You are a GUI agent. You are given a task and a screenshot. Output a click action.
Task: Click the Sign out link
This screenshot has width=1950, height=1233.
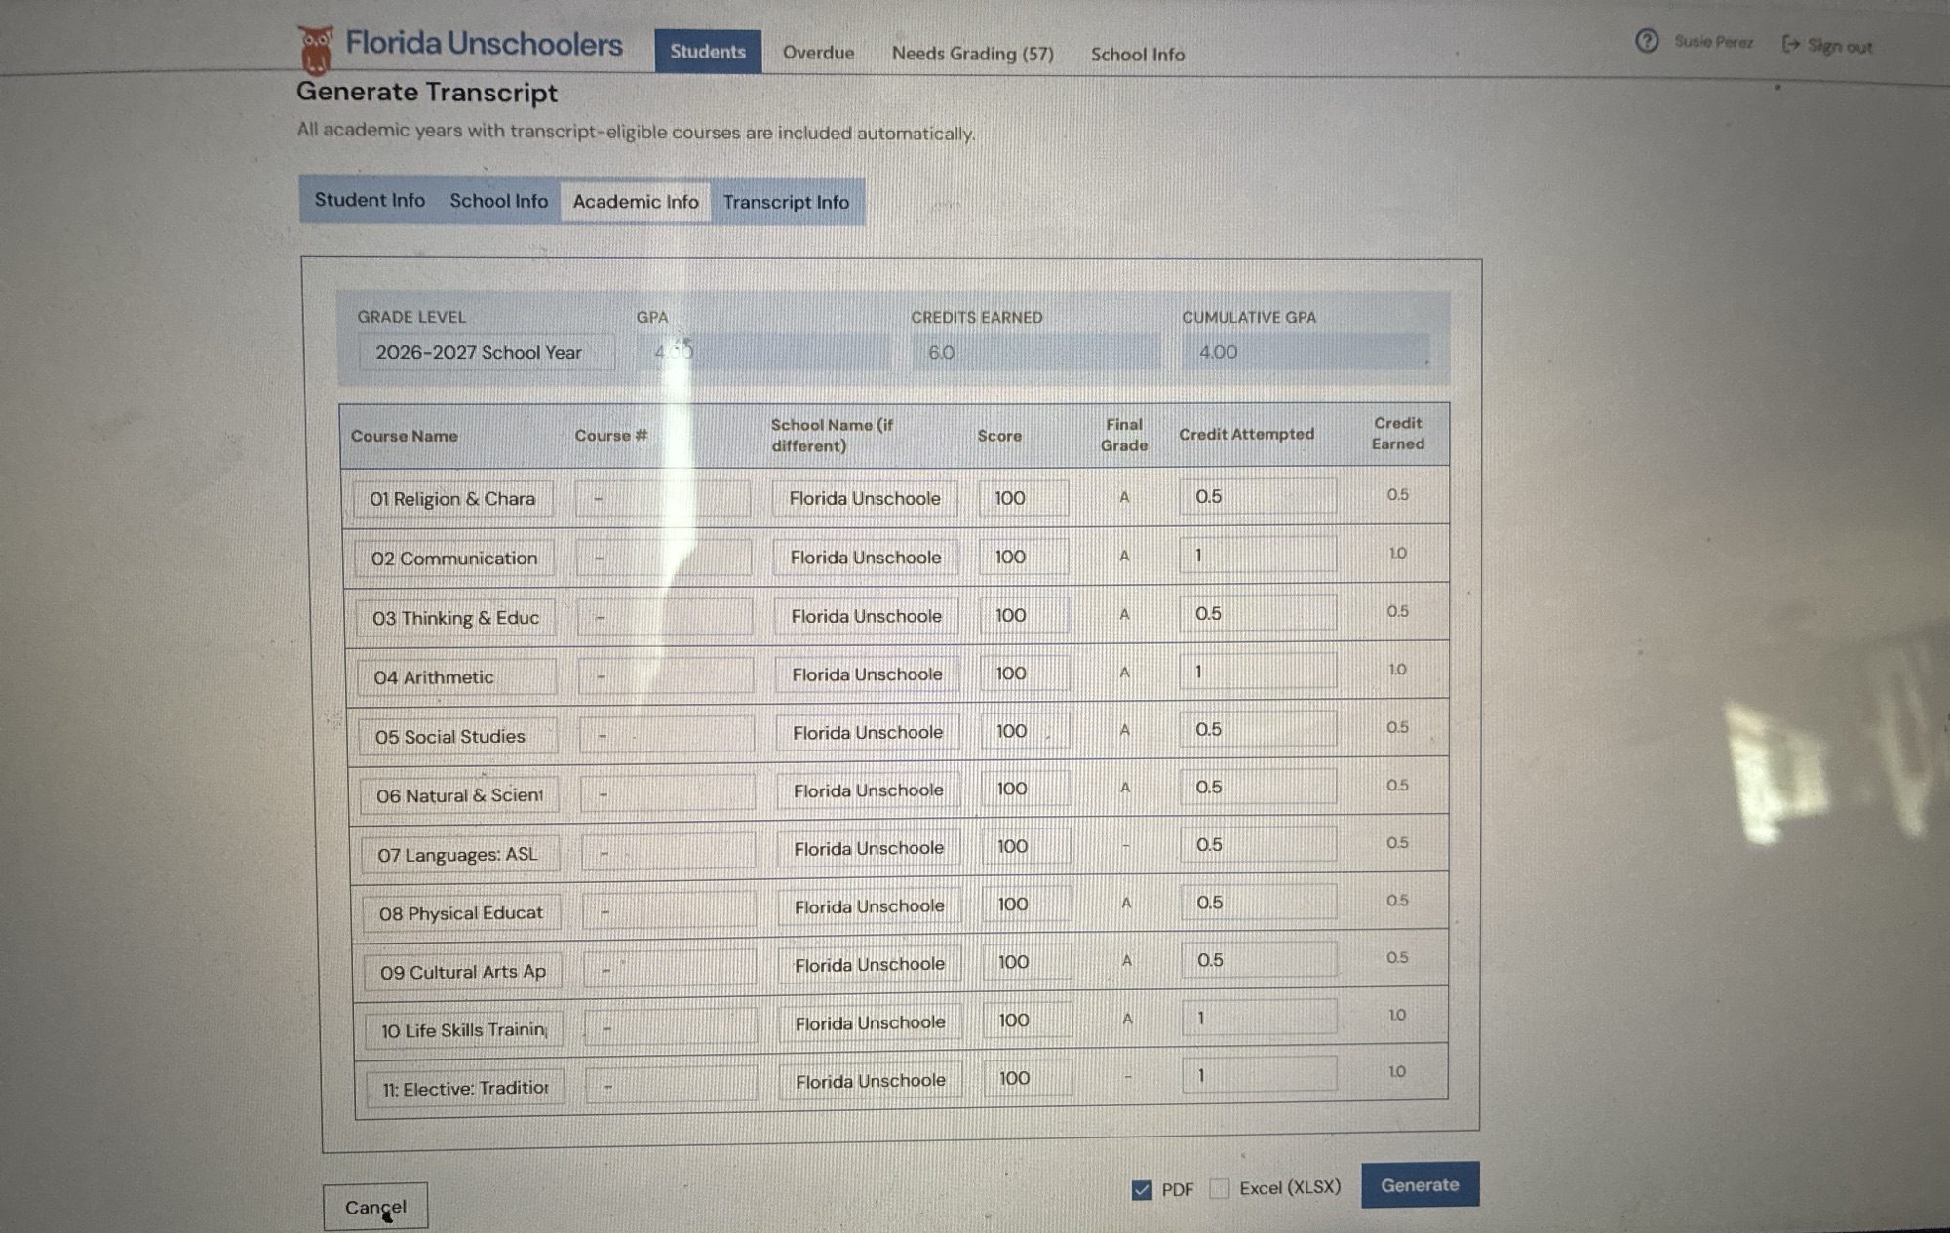tap(1839, 46)
